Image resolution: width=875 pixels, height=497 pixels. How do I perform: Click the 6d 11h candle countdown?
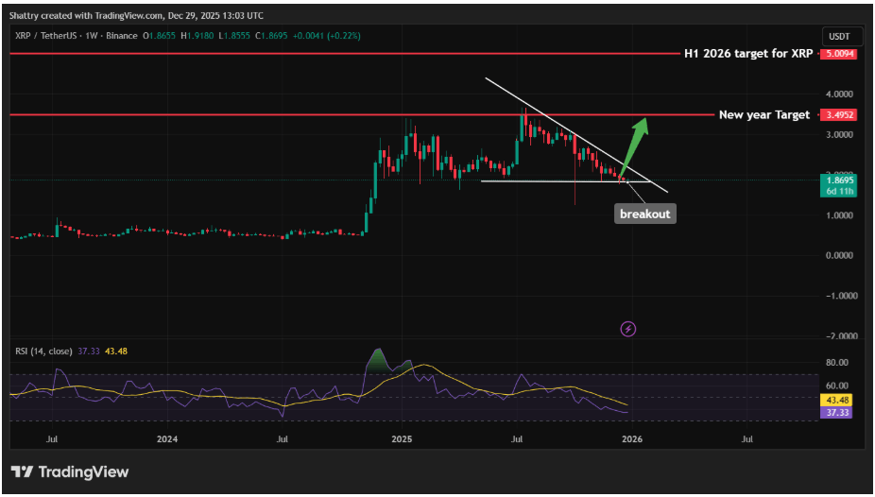[x=838, y=191]
